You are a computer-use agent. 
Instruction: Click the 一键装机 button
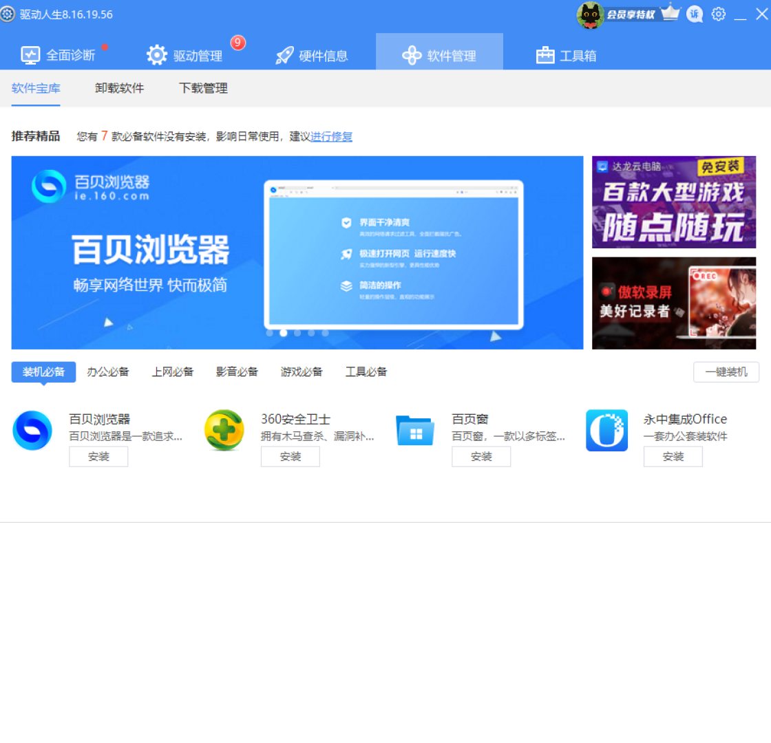726,372
